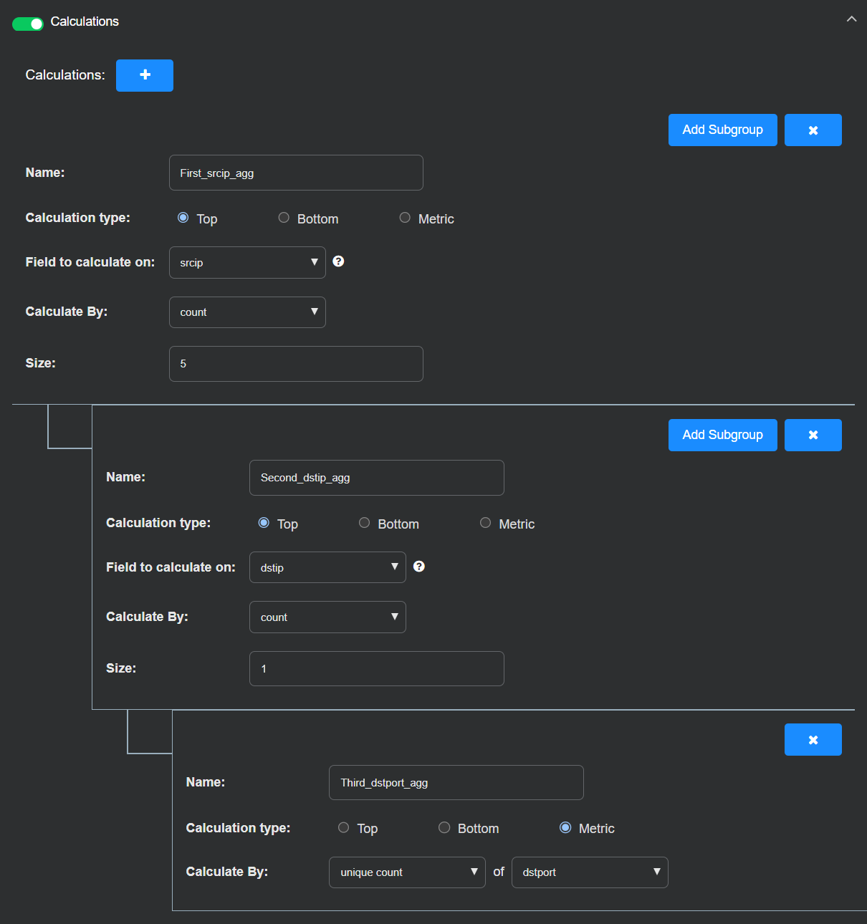The height and width of the screenshot is (924, 867).
Task: Click the Size field containing 5
Action: point(296,364)
